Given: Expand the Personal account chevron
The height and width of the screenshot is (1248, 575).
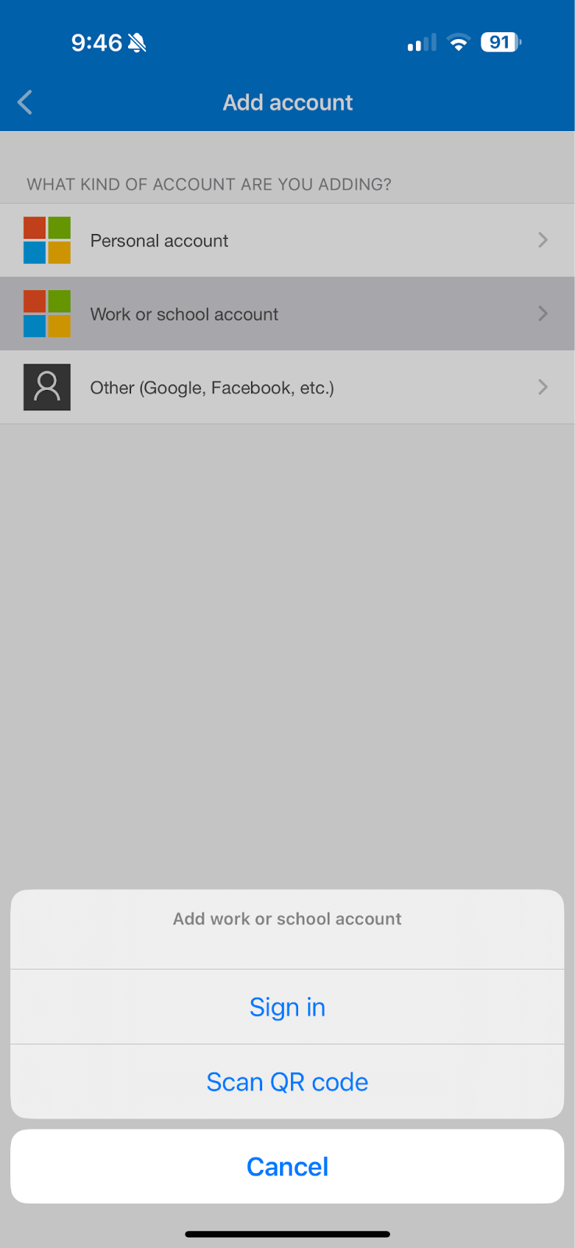Looking at the screenshot, I should tap(543, 240).
